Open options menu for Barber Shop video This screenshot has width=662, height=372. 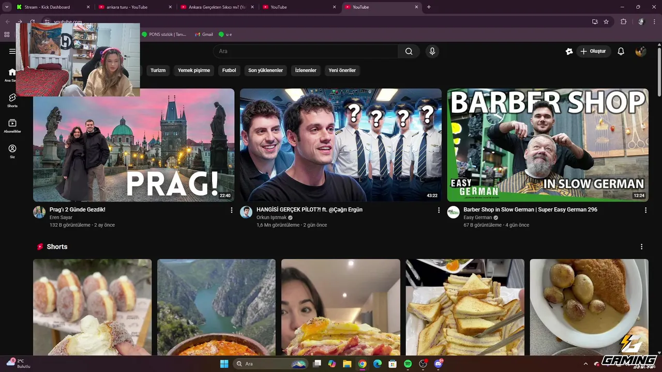click(645, 210)
